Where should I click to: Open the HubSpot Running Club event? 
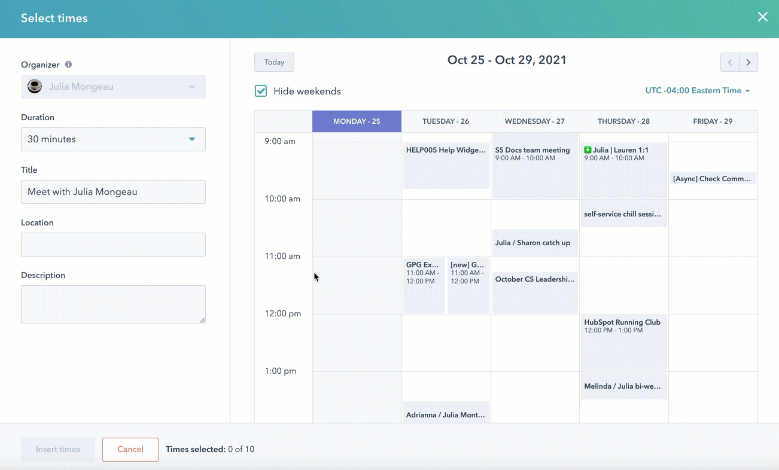(x=623, y=343)
